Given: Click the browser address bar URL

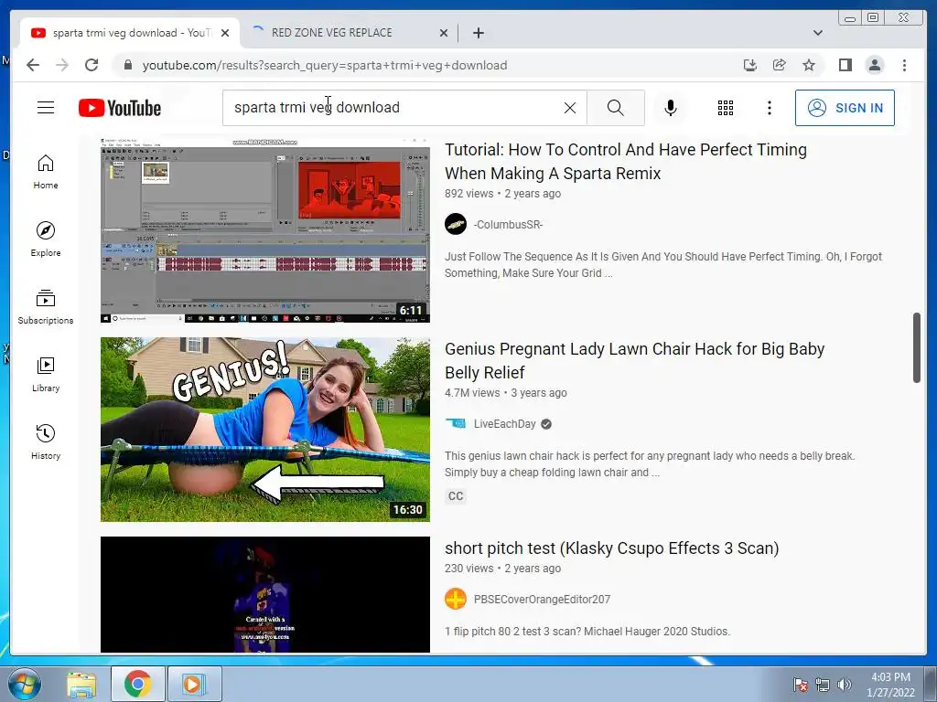Looking at the screenshot, I should click(x=325, y=65).
